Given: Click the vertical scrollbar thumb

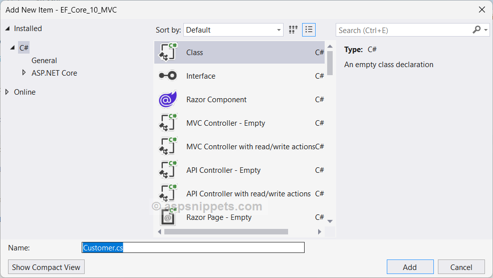Looking at the screenshot, I should coord(330,63).
